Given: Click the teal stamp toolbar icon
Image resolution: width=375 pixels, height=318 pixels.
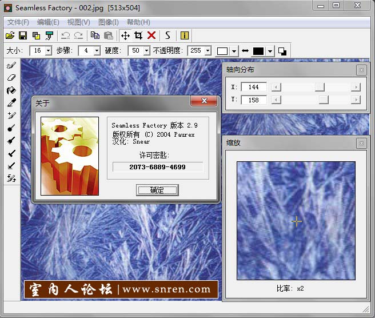Looking at the screenshot, I should (x=49, y=35).
